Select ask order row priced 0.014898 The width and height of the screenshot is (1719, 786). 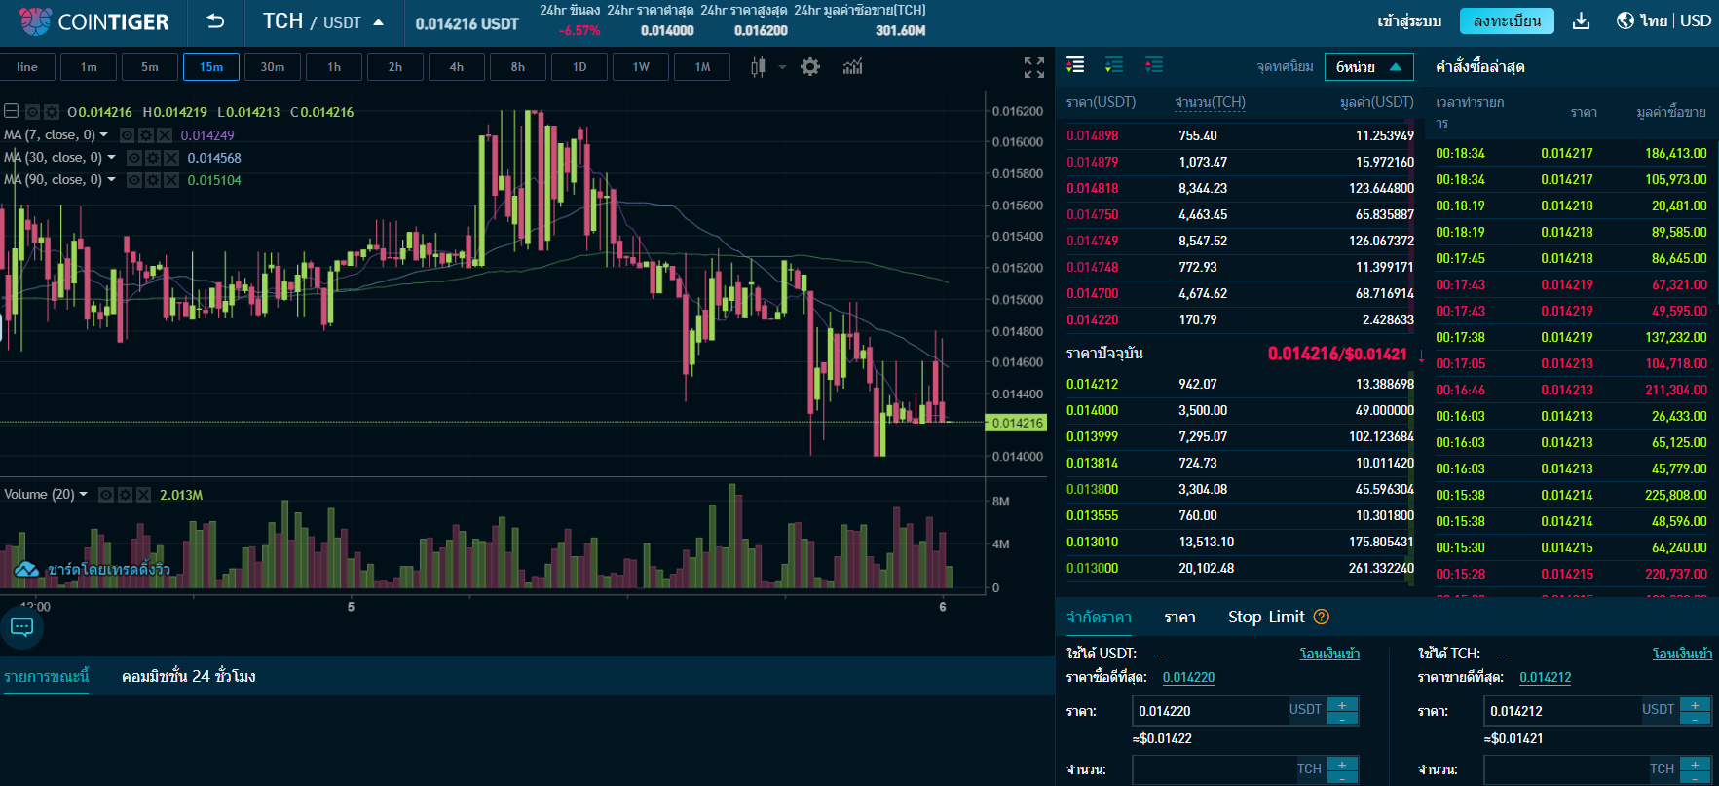click(1240, 135)
